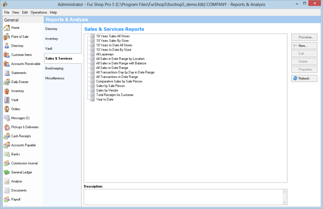Select Sales by Vendor report
323x209 pixels.
[107, 90]
